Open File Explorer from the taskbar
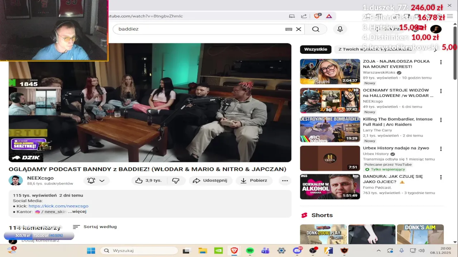The width and height of the screenshot is (458, 257). [203, 251]
